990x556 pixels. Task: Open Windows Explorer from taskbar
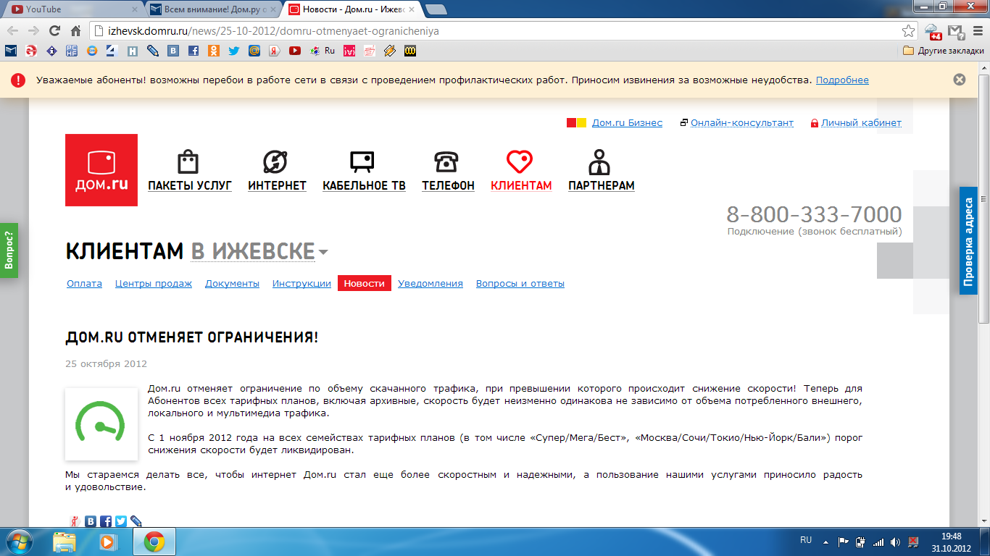[x=65, y=542]
